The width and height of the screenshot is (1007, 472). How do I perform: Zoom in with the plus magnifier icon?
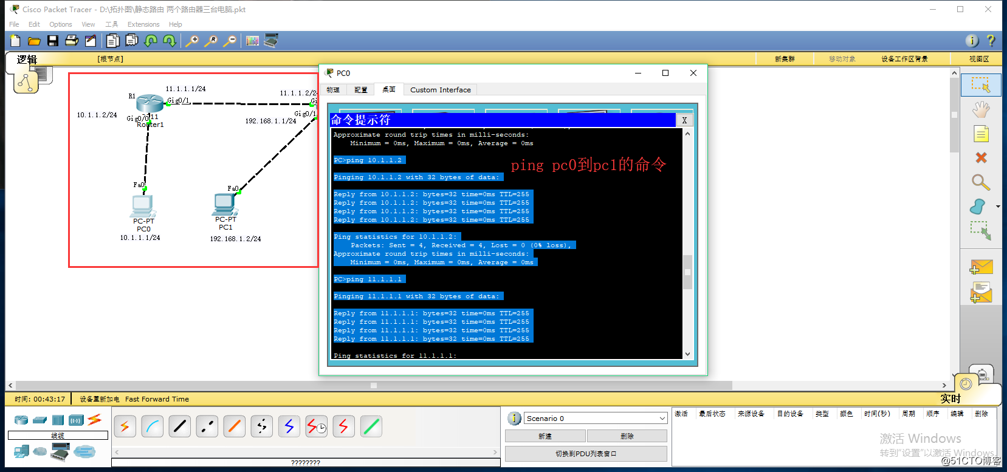tap(192, 41)
